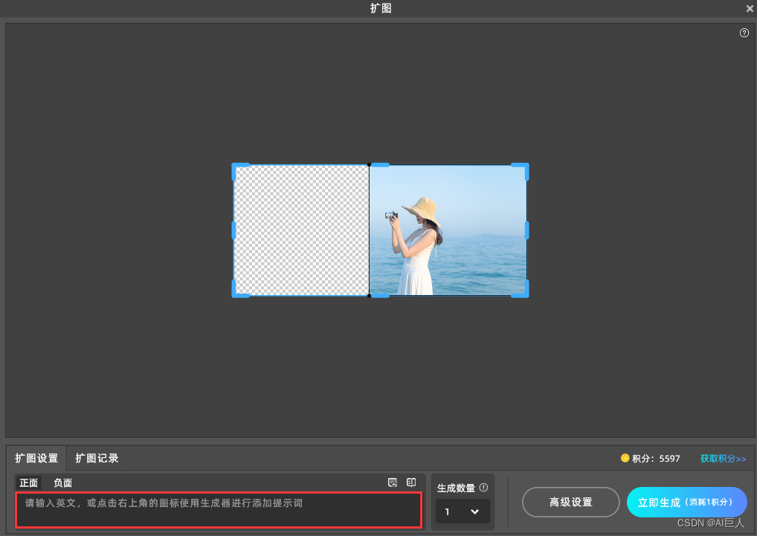Switch to the 扩图记录 tab

tap(97, 459)
